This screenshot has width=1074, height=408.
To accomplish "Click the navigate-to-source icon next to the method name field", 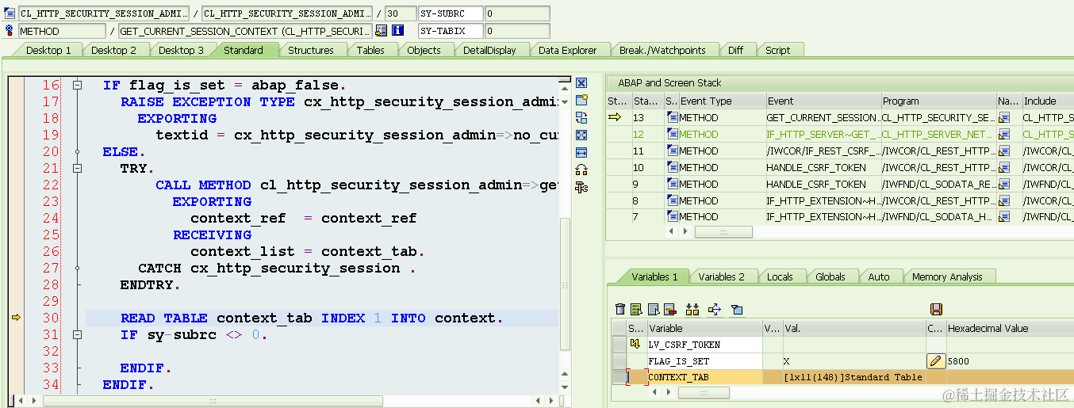I will point(381,31).
